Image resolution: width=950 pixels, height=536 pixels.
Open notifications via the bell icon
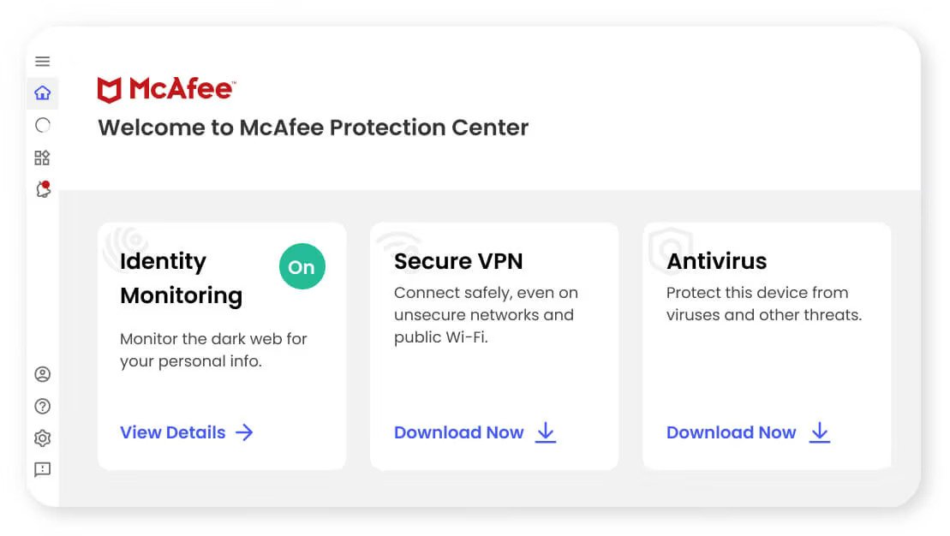tap(42, 189)
